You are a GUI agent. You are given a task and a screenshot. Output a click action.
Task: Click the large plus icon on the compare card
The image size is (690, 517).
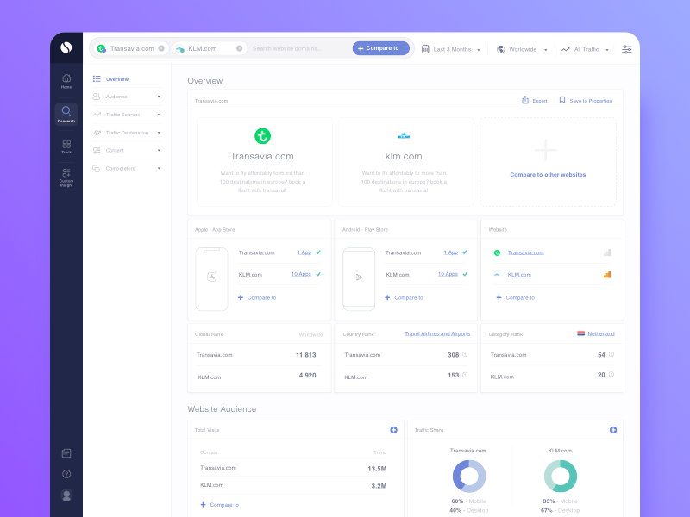point(546,150)
